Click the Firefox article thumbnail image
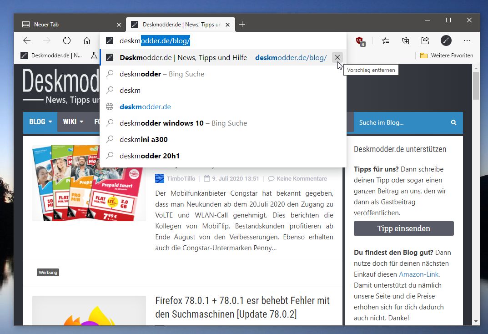Screen dimensions: 488x334 [x=89, y=311]
